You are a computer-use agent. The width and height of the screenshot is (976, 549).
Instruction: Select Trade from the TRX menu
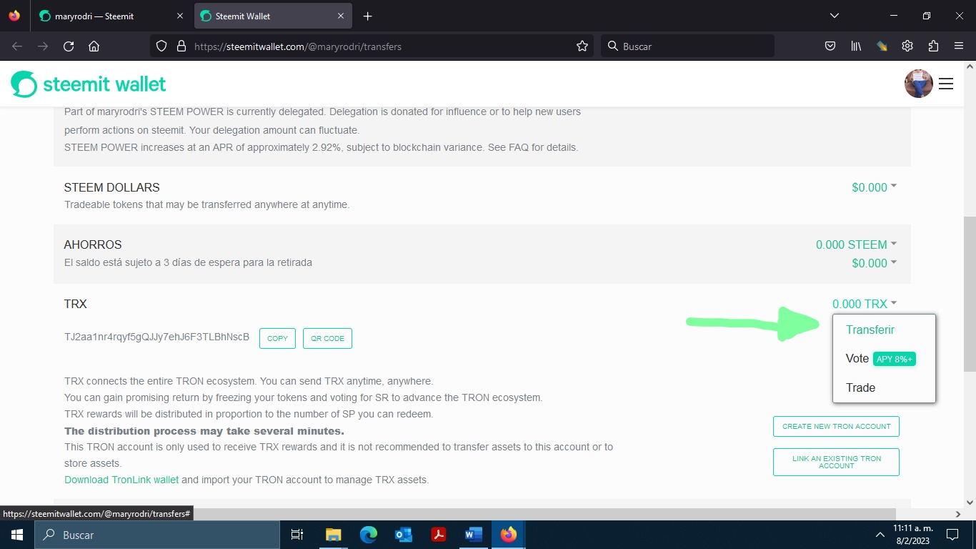860,387
